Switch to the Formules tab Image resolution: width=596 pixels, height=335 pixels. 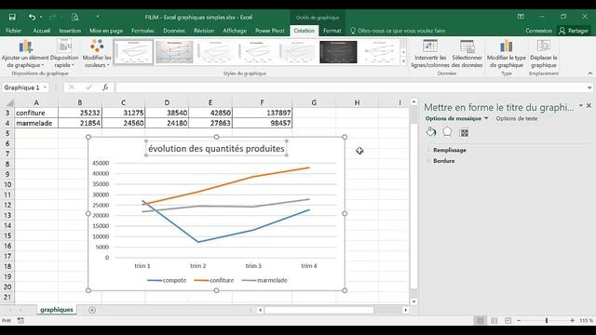(142, 31)
